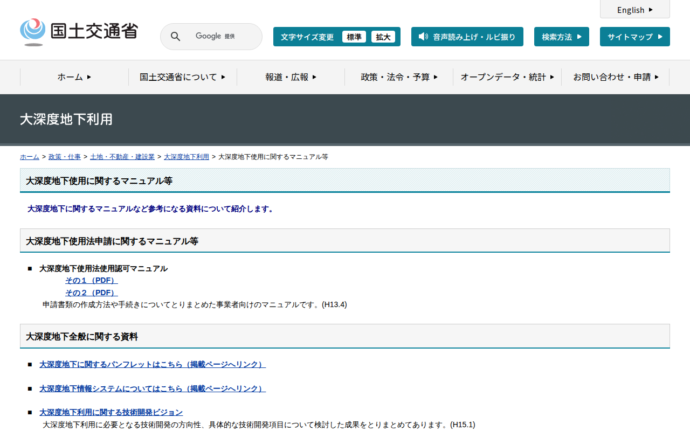690x431 pixels.
Task: Expand the 報道・広報 menu
Action: click(291, 77)
